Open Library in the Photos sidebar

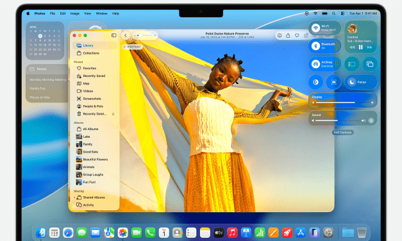(x=95, y=46)
